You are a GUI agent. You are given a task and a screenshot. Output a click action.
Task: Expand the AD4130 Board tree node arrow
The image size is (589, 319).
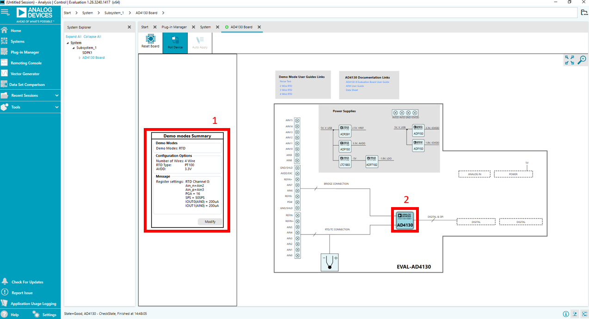pos(80,58)
